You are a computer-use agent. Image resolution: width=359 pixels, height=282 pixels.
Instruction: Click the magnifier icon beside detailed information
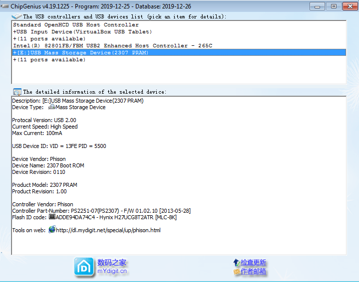17,92
